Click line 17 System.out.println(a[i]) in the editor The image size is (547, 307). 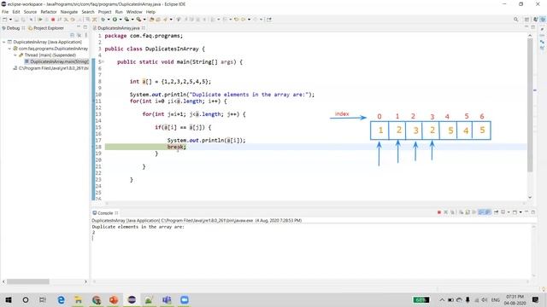click(x=206, y=140)
